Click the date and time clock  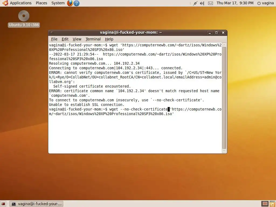tap(235, 3)
